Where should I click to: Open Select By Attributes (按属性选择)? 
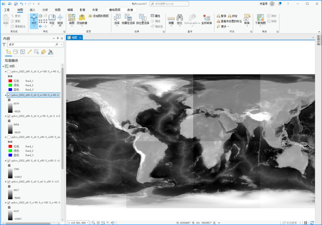128,19
